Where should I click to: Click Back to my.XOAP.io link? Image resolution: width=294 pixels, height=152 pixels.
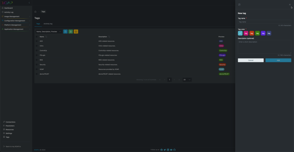[13, 146]
